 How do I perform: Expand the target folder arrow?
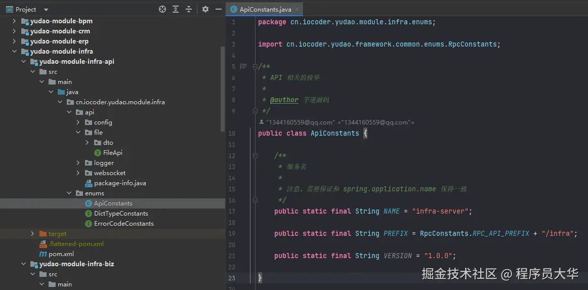point(32,234)
